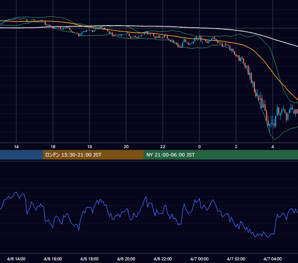
Task: Click the 18 label on price chart axis
Action: coord(89,147)
